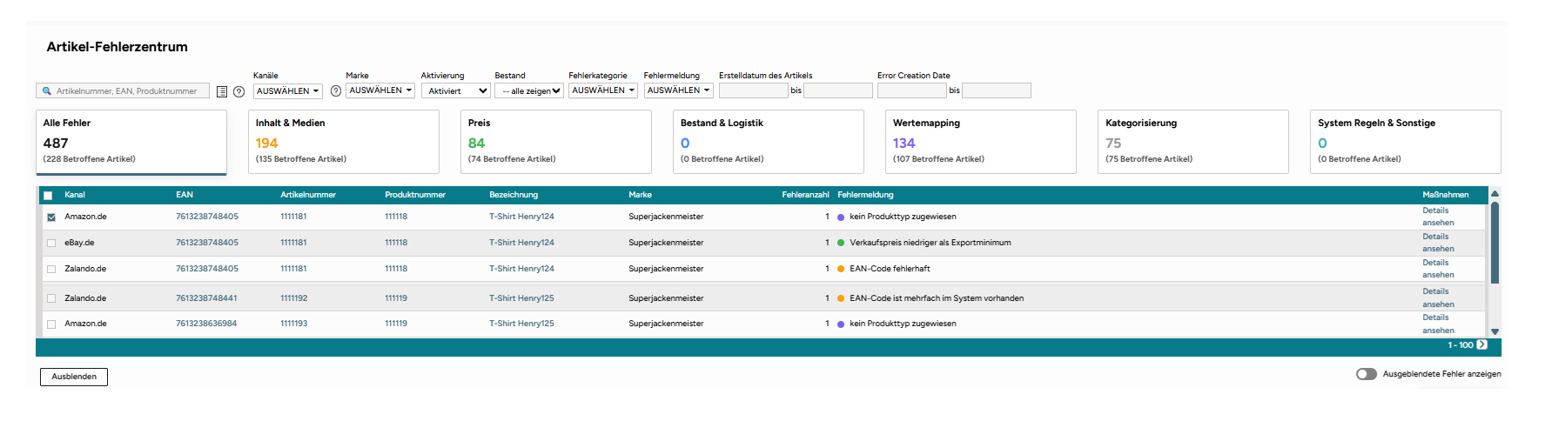Click the Ausblenden button
Viewport: 1545px width, 421px height.
[x=74, y=377]
